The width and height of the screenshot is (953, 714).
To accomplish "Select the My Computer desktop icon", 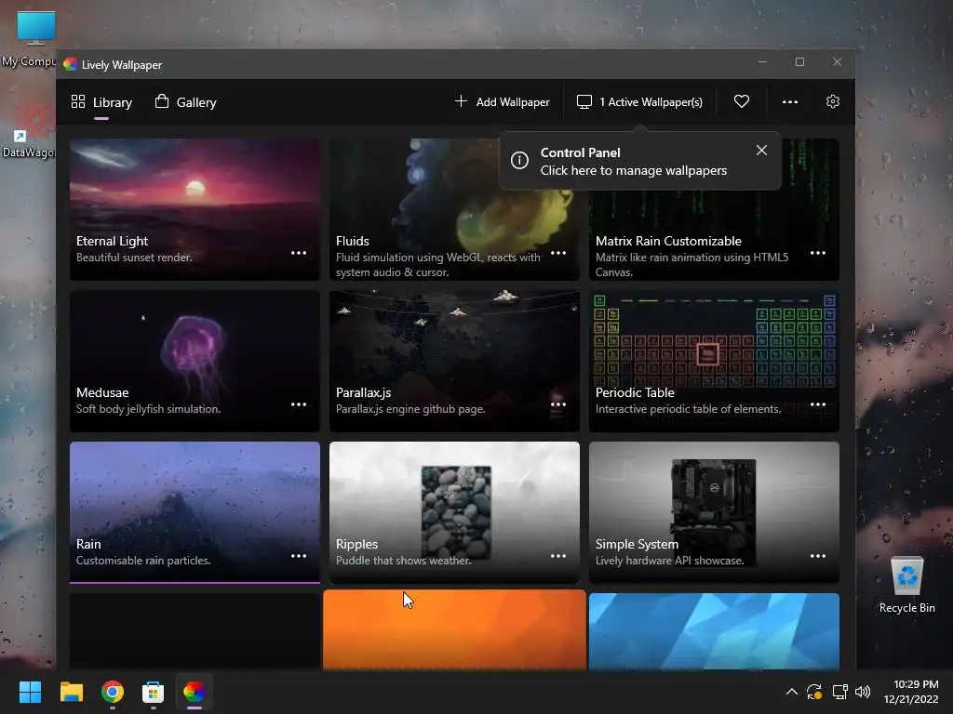I will tap(29, 39).
